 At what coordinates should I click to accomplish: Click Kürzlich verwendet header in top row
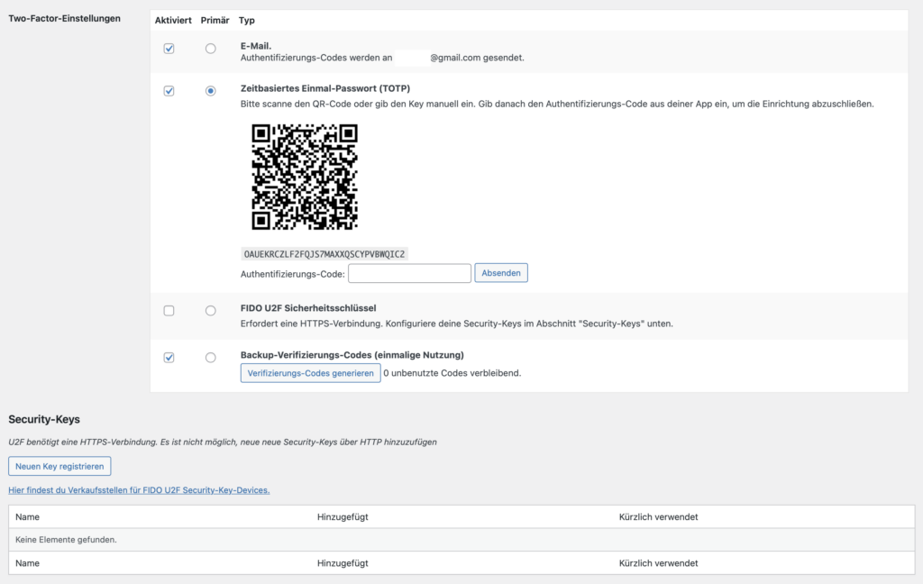point(658,516)
